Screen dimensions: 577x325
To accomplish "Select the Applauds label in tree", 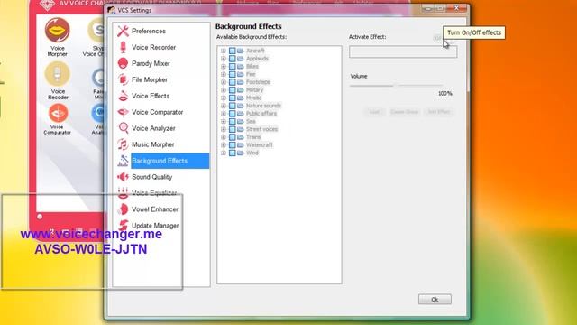I will coord(257,59).
